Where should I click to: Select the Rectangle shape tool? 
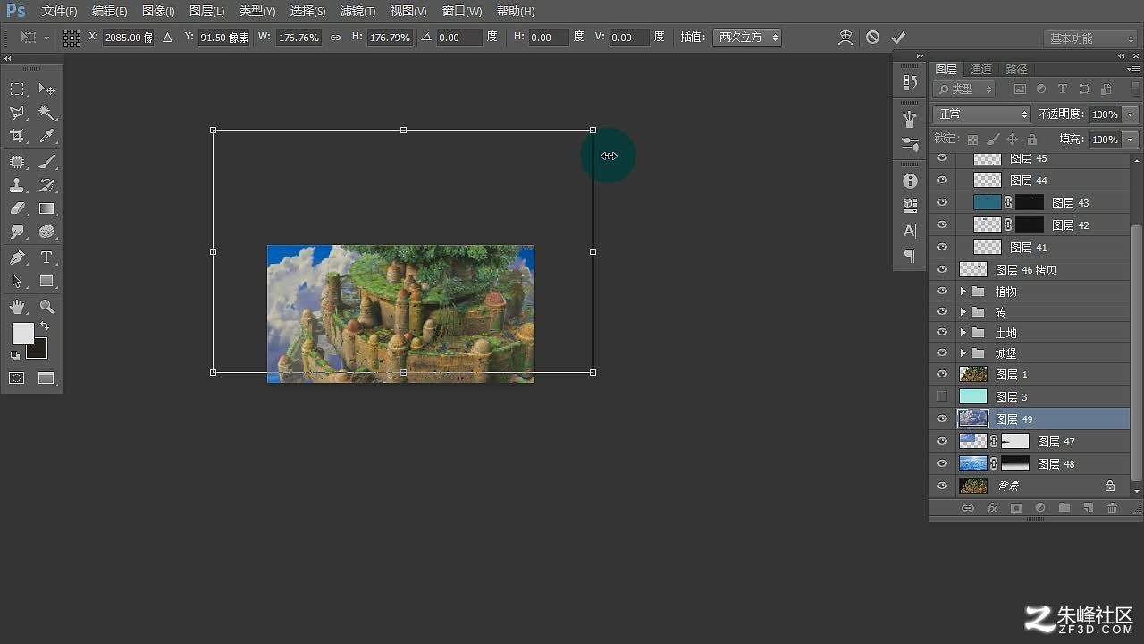tap(46, 281)
